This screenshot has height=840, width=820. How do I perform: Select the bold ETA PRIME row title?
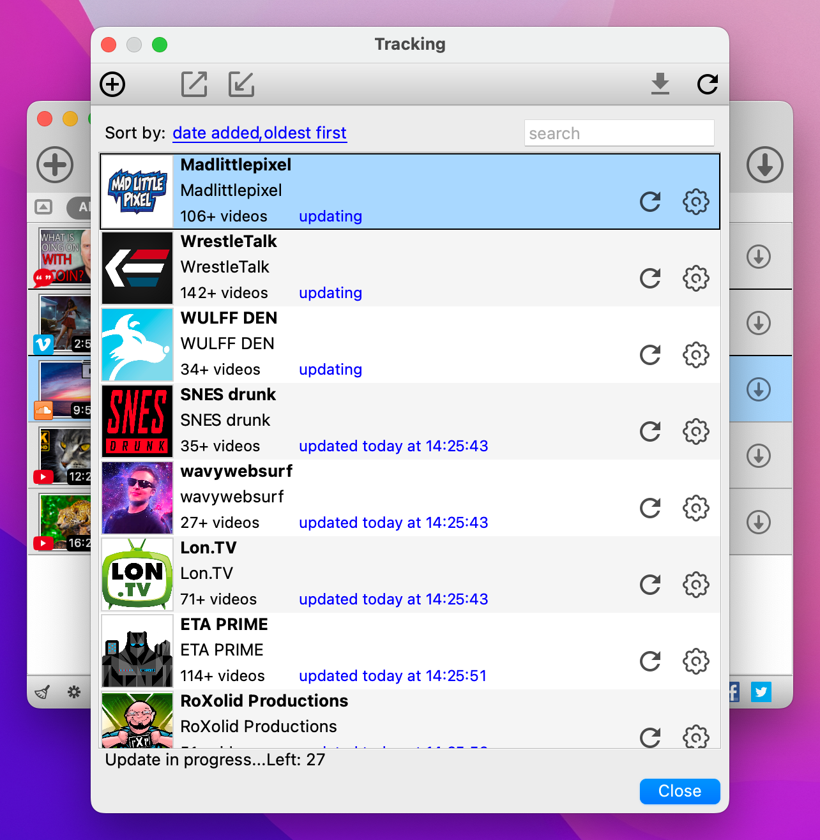click(224, 624)
